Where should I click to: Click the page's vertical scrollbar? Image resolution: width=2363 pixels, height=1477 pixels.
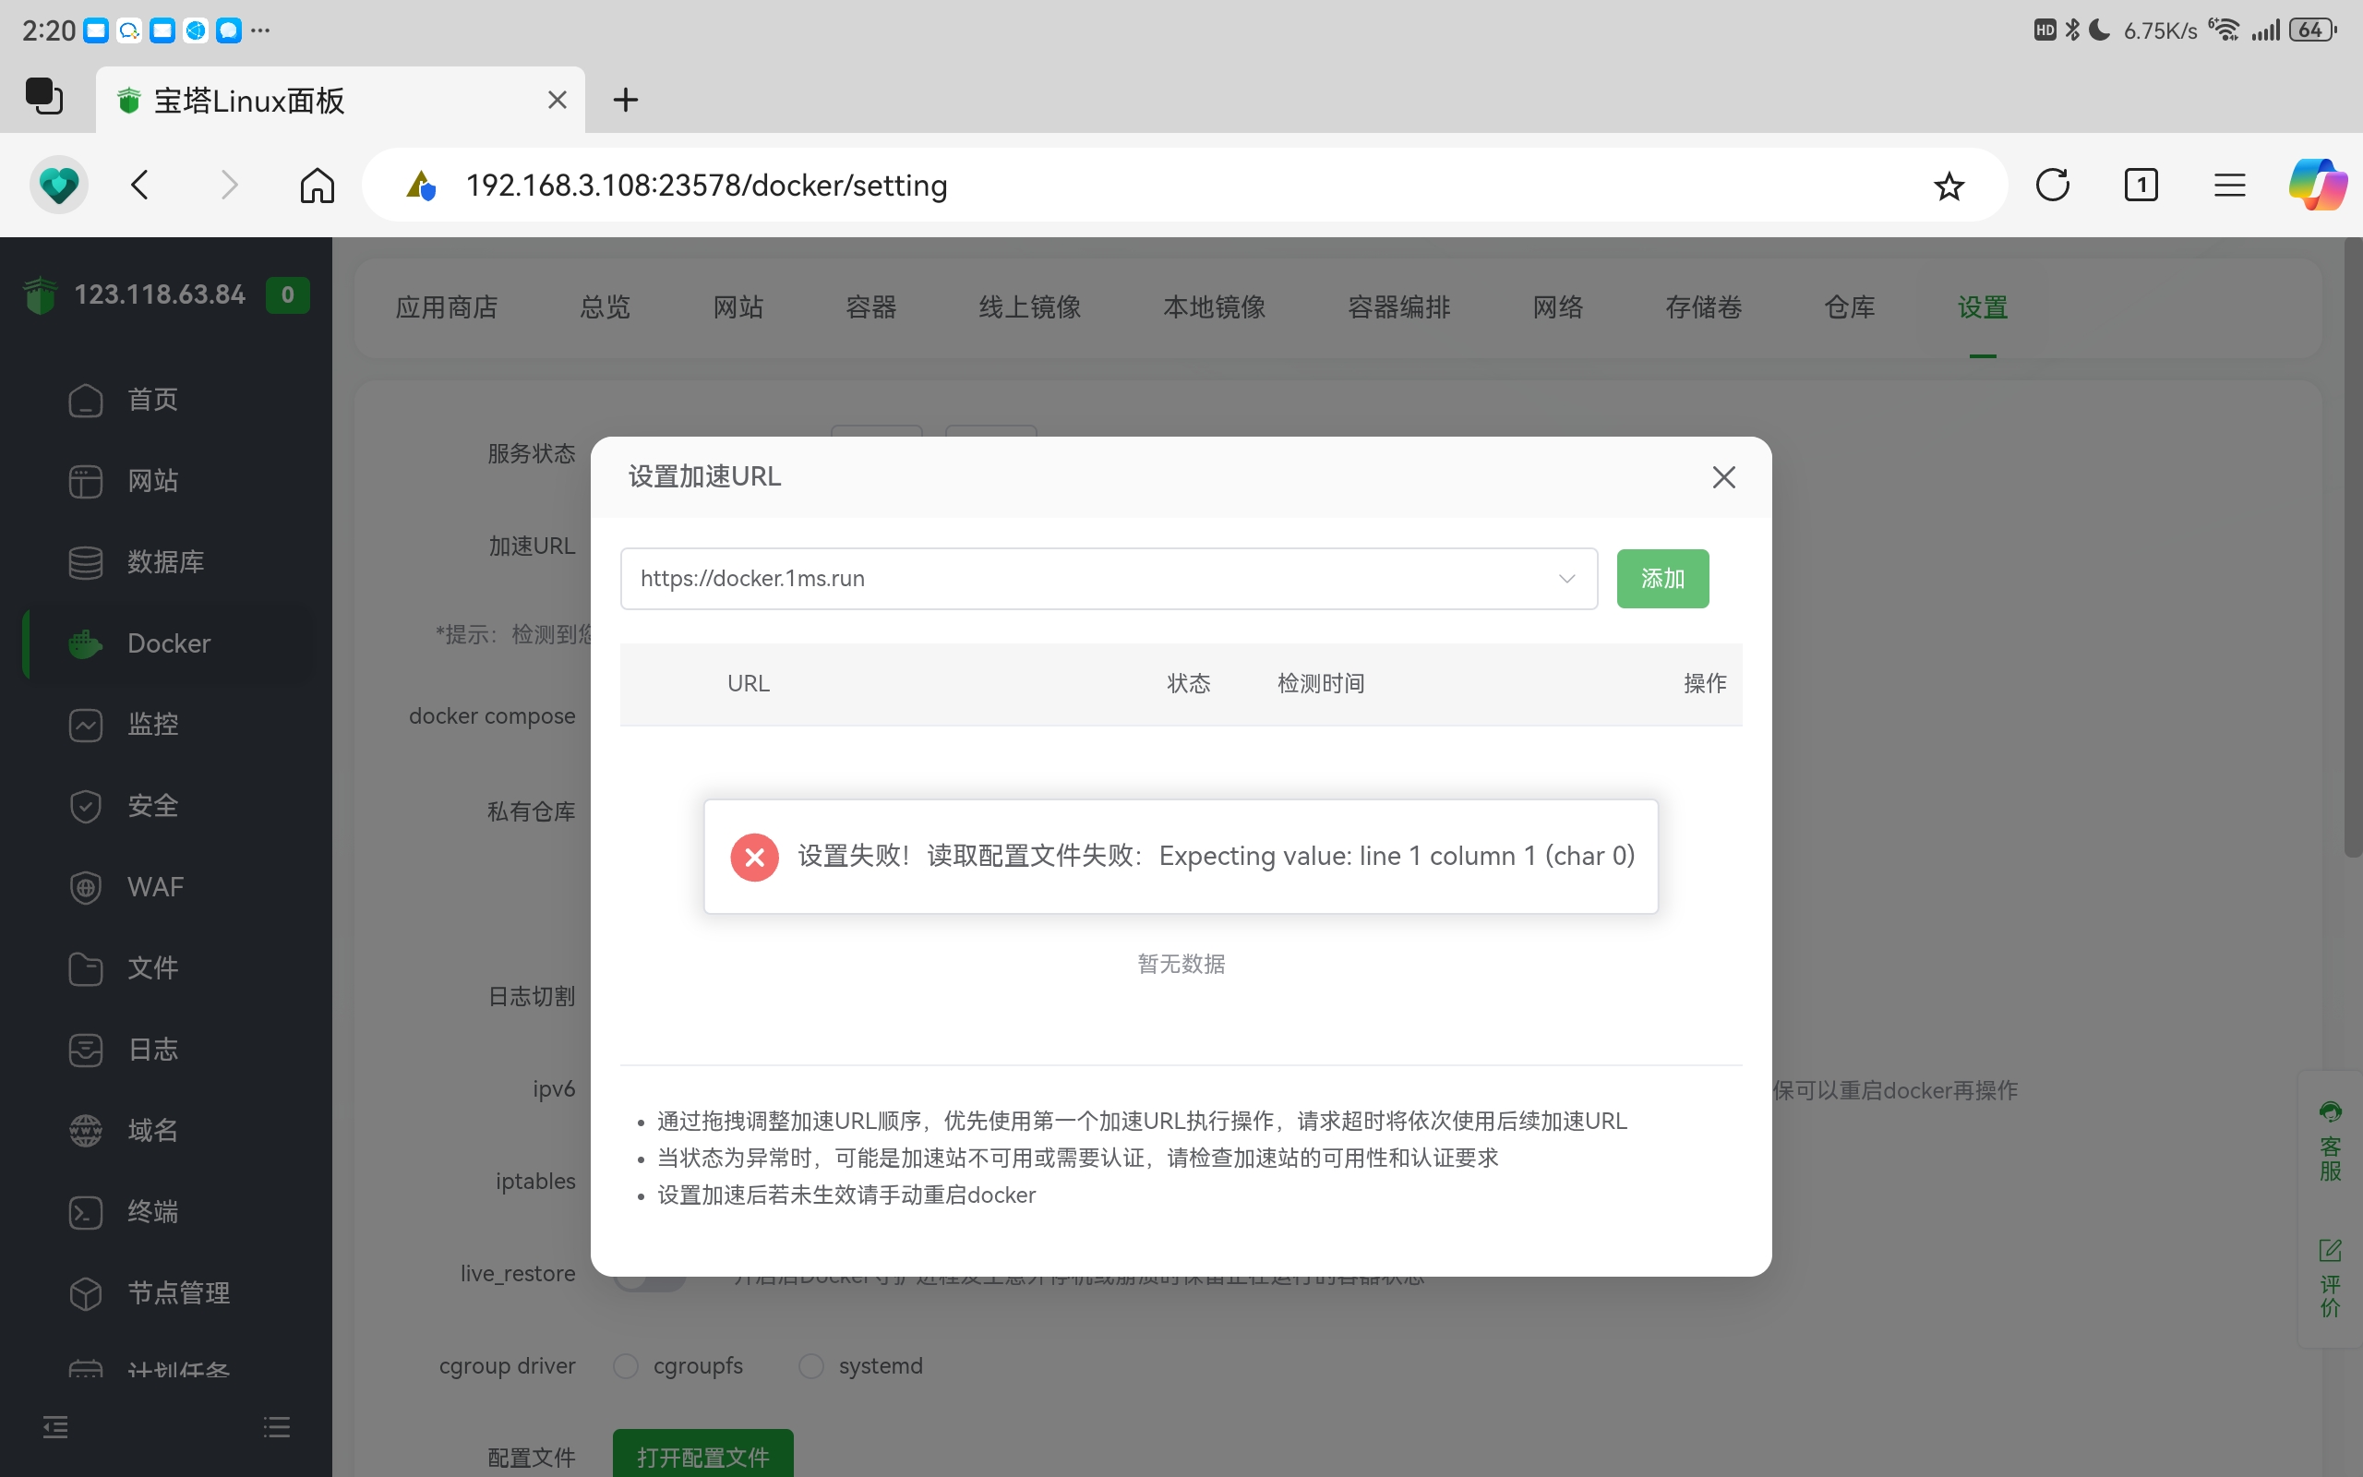(x=2352, y=547)
